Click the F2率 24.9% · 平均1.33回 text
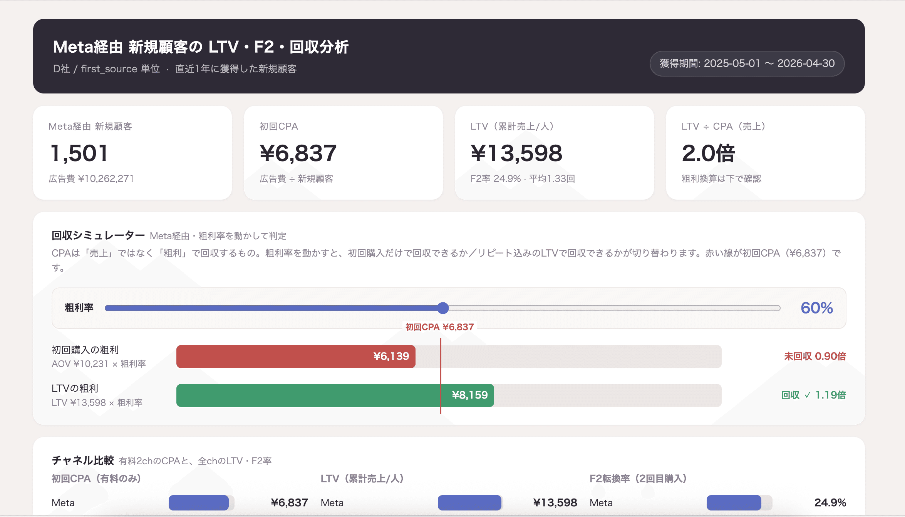The image size is (905, 517). point(523,178)
